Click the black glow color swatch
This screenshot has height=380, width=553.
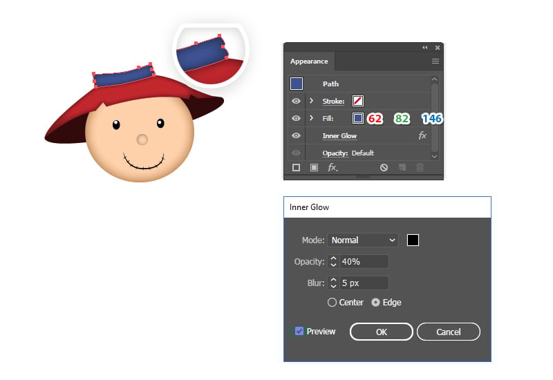[x=413, y=240]
